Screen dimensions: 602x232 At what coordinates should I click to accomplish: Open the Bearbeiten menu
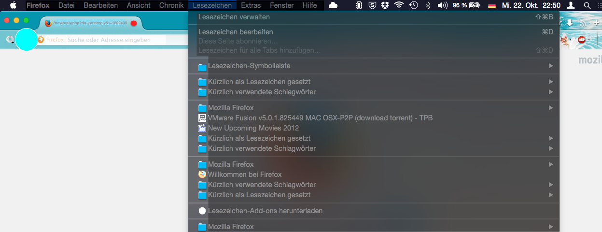[100, 5]
